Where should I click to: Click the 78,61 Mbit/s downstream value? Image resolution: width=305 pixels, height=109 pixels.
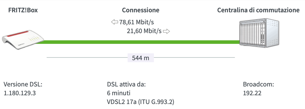(x=136, y=22)
